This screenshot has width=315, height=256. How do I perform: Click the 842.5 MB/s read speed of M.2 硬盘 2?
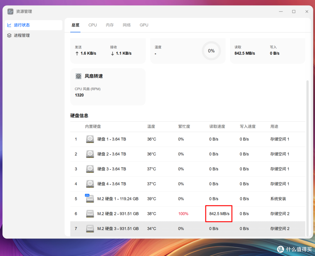219,214
